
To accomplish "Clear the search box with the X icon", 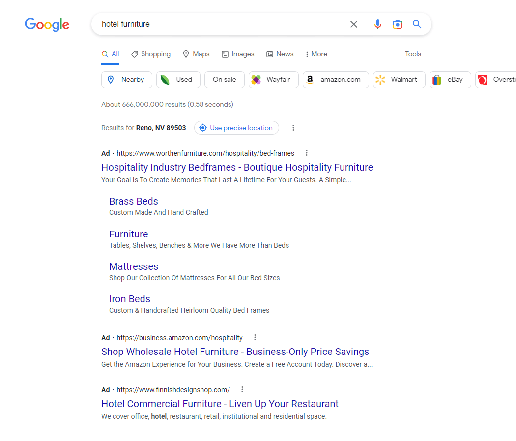I will click(354, 24).
